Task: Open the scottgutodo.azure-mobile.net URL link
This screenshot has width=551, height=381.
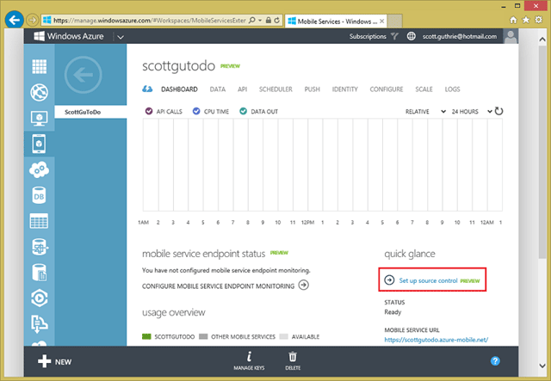Action: [436, 340]
